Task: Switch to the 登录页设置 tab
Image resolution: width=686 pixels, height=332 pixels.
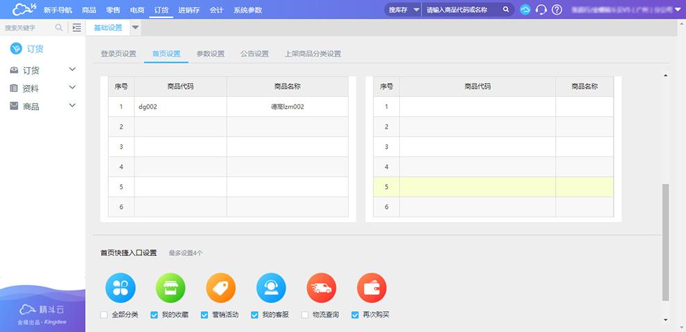Action: (118, 54)
